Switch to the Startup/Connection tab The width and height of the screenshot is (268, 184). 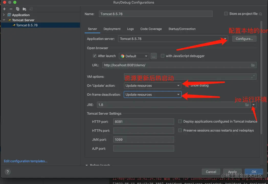click(182, 29)
